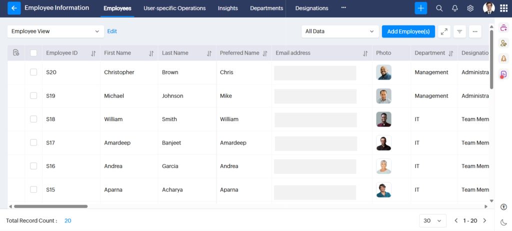Open search via magnifier icon
The height and width of the screenshot is (231, 512).
click(439, 8)
